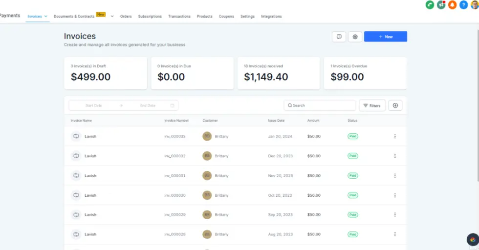The width and height of the screenshot is (479, 250).
Task: Open the Transactions tab
Action: tap(179, 16)
